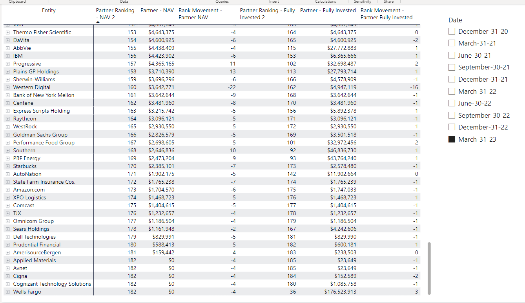Check the June-30-21 date checkbox
Viewport: 525px width, 303px height.
point(452,55)
